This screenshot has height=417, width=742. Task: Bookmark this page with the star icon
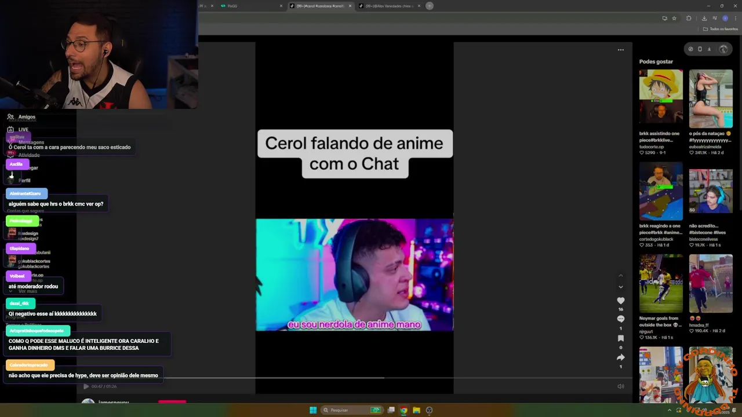click(674, 18)
